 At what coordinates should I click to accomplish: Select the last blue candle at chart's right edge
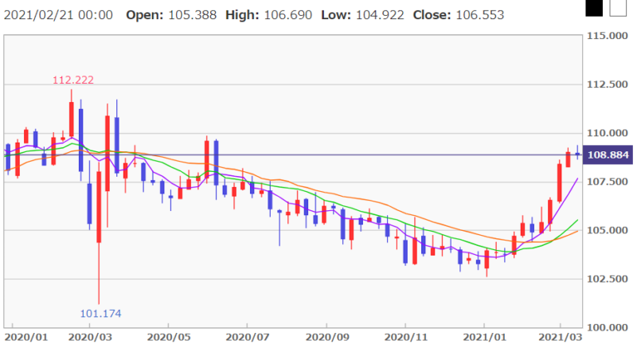577,154
